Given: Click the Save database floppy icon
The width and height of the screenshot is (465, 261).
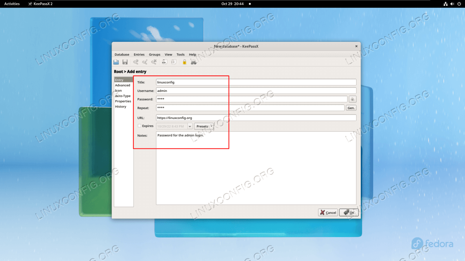Looking at the screenshot, I should click(x=125, y=62).
